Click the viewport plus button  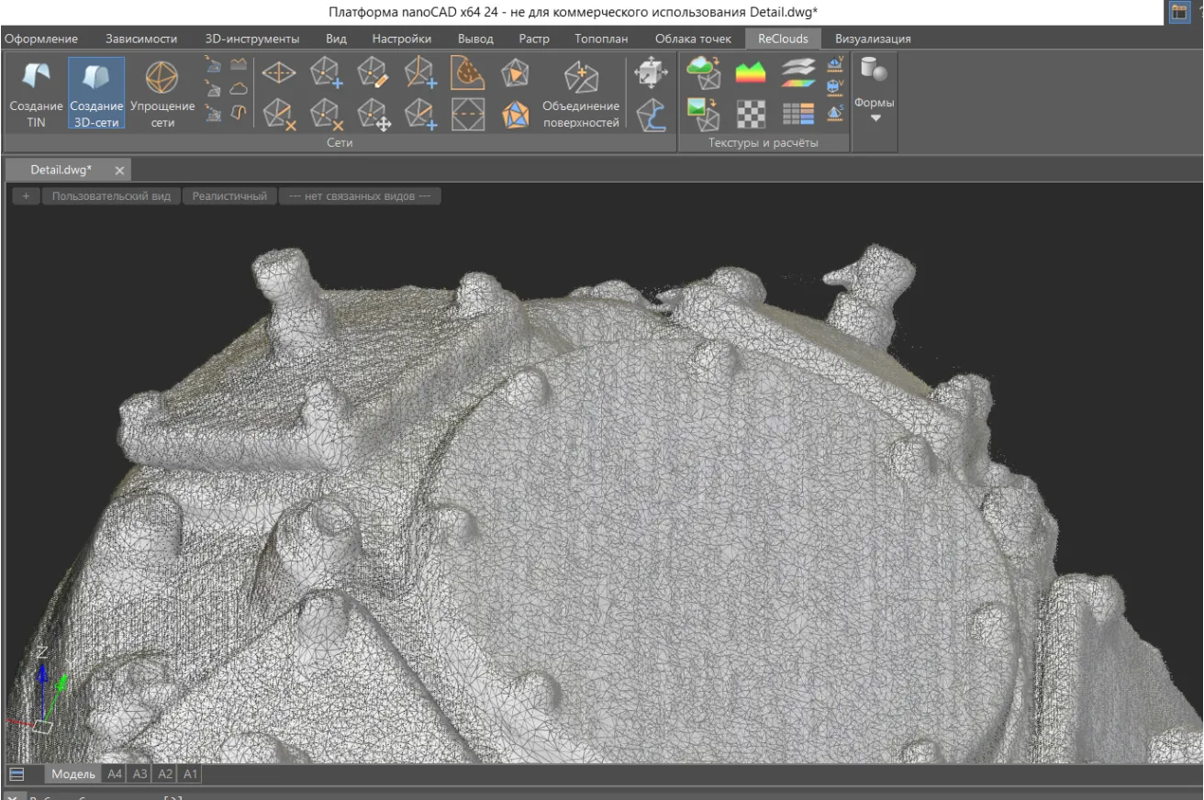tap(26, 196)
